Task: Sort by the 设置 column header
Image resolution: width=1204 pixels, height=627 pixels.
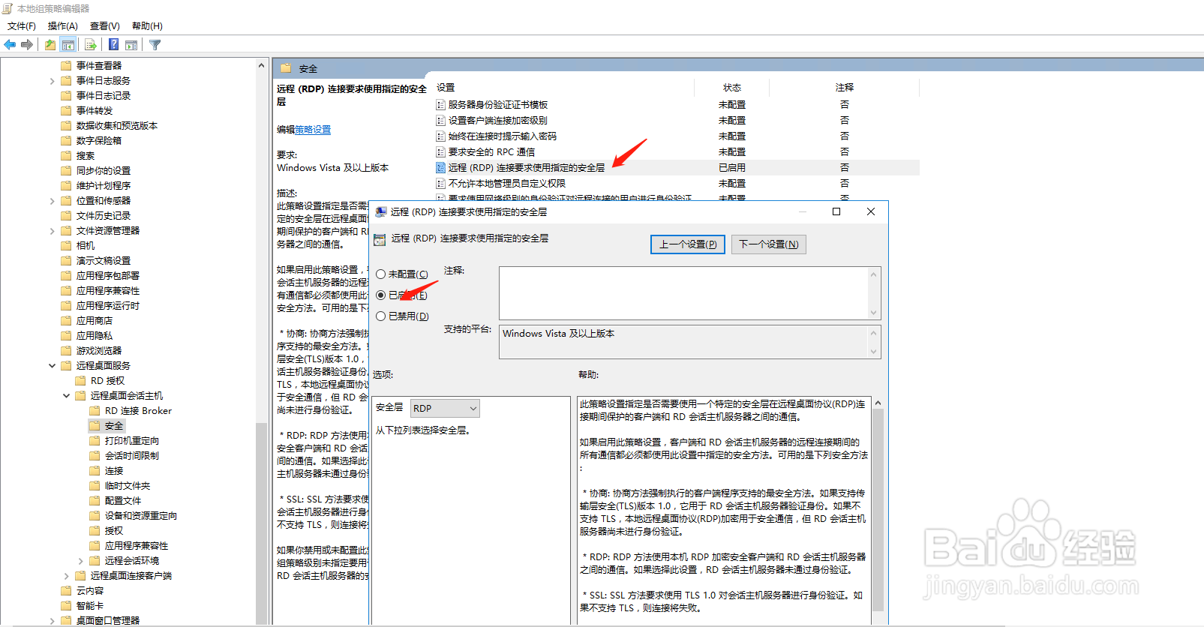Action: 446,88
